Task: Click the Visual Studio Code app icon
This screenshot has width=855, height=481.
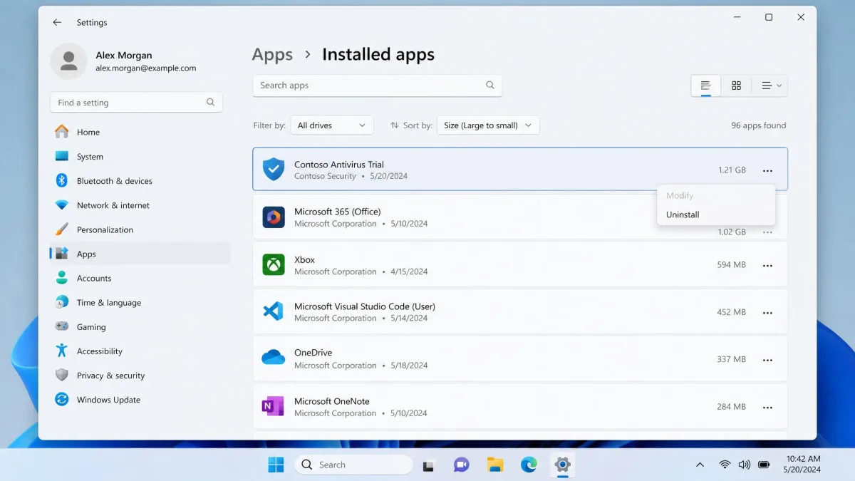Action: click(273, 311)
